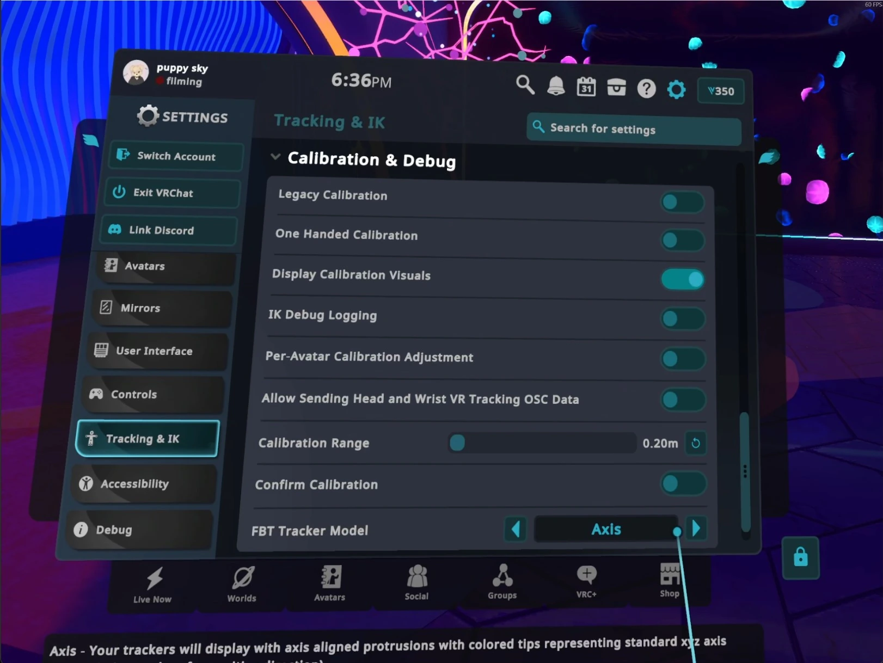Open Shop from bottom dock
Screen dimensions: 883x663
pyautogui.click(x=670, y=580)
